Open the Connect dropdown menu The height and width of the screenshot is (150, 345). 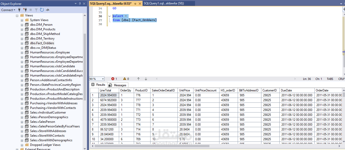[8, 10]
